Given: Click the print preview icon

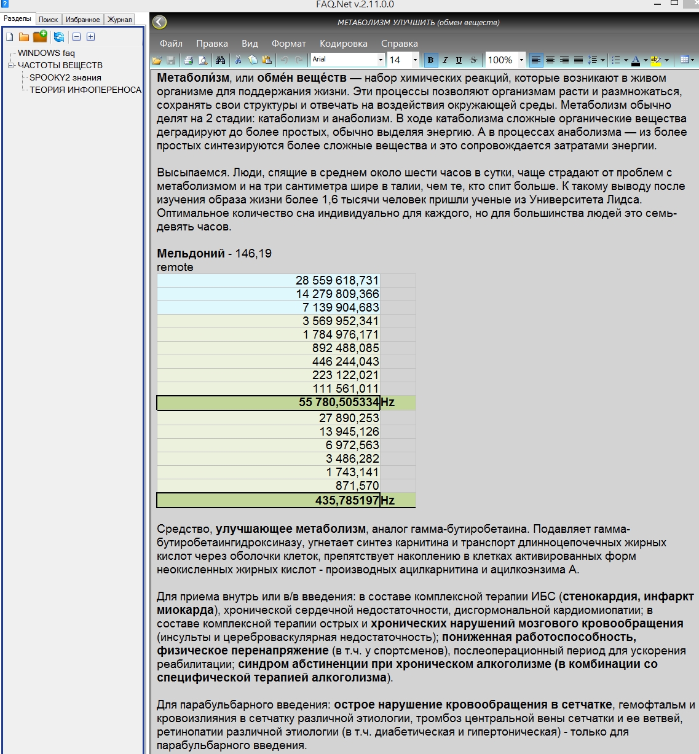Looking at the screenshot, I should pyautogui.click(x=202, y=60).
